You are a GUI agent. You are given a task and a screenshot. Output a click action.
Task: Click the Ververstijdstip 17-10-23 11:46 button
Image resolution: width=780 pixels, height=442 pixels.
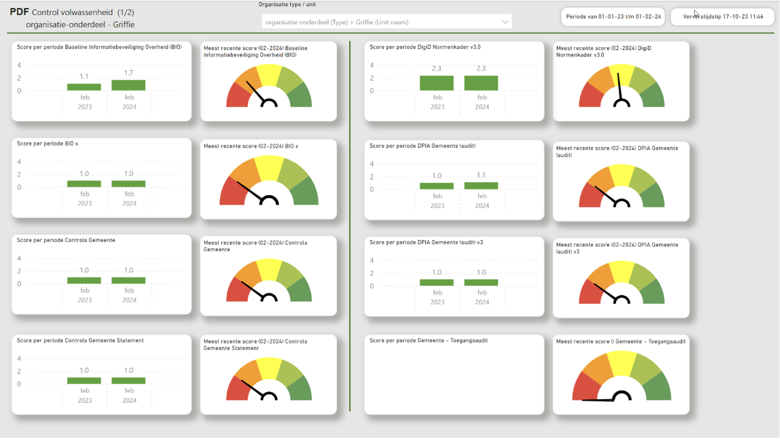pyautogui.click(x=723, y=17)
